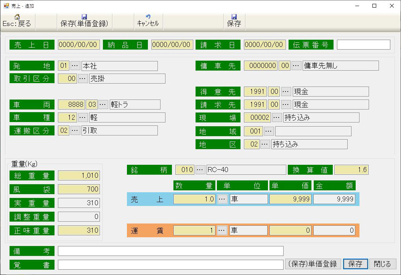Click the bottom 保存 button
401x275 pixels.
point(355,264)
